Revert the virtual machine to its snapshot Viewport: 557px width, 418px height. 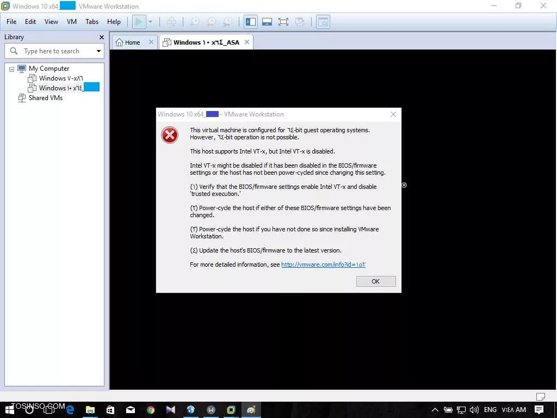211,22
